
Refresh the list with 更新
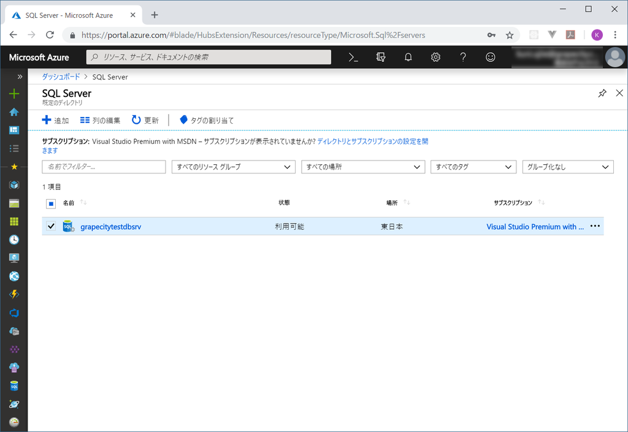(145, 120)
